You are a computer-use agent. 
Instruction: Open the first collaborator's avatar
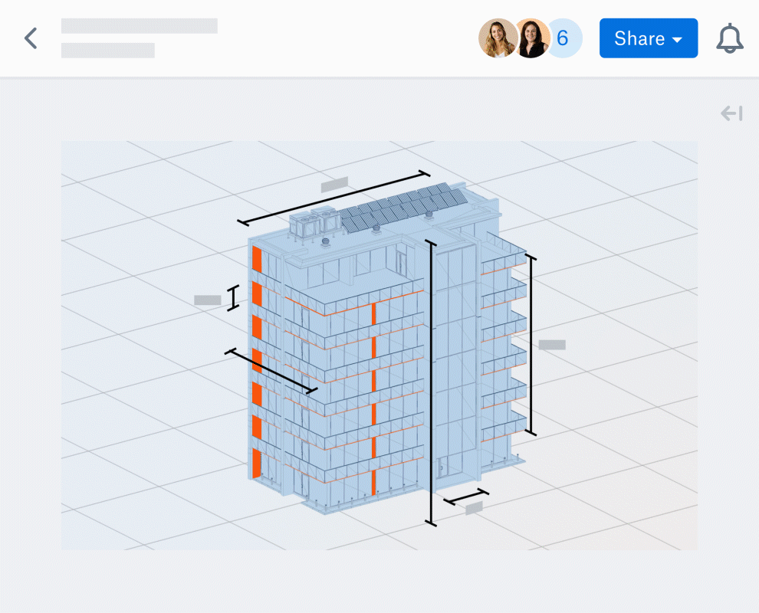point(497,38)
